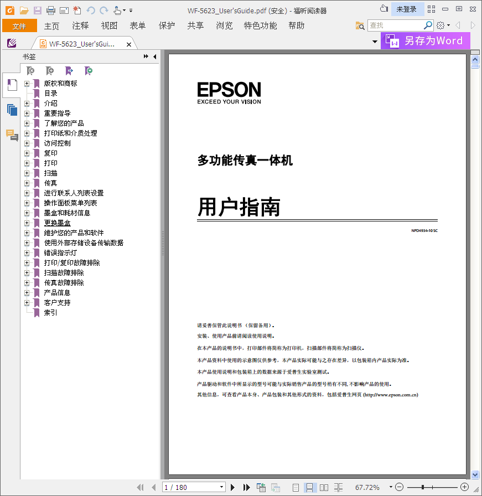Screen dimensions: 482x496
Task: Click the 未登录 login button
Action: tap(407, 9)
